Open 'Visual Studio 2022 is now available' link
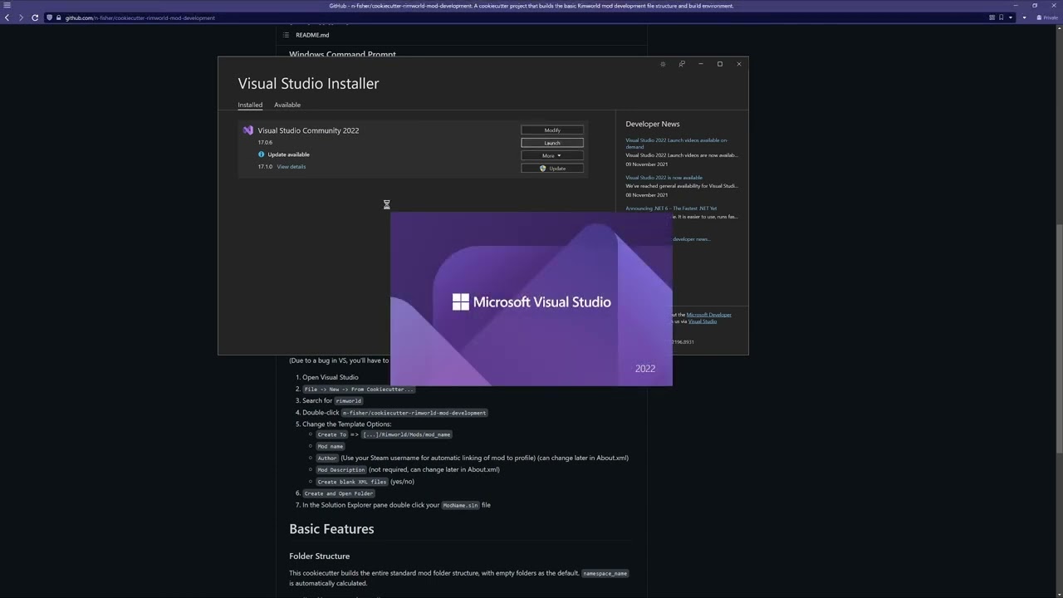 (664, 178)
